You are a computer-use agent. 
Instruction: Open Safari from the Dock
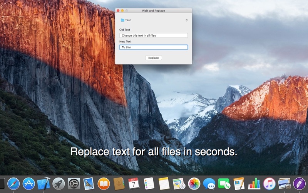13,184
